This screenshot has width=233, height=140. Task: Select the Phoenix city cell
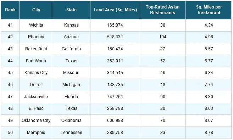coord(36,37)
